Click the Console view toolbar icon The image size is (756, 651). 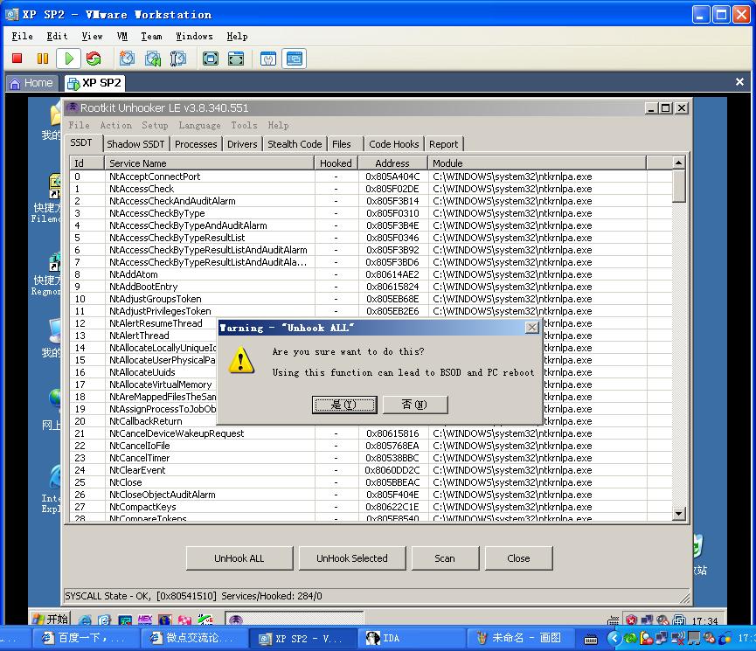295,59
